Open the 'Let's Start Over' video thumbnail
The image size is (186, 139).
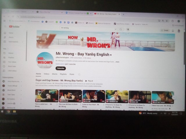[47, 96]
